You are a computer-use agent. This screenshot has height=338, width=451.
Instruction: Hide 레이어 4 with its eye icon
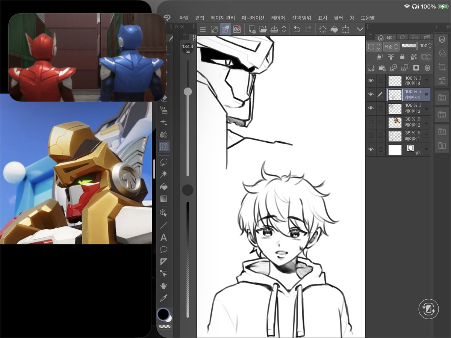(x=371, y=81)
